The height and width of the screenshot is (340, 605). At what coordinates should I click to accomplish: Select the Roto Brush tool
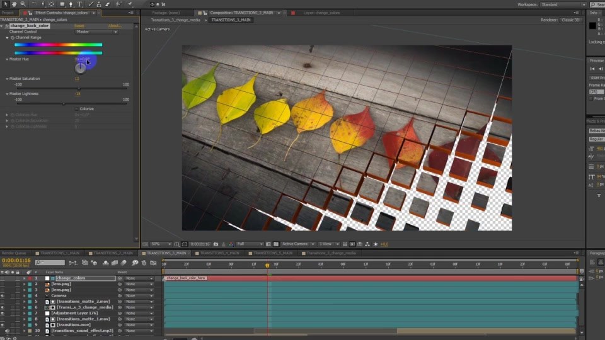point(119,4)
